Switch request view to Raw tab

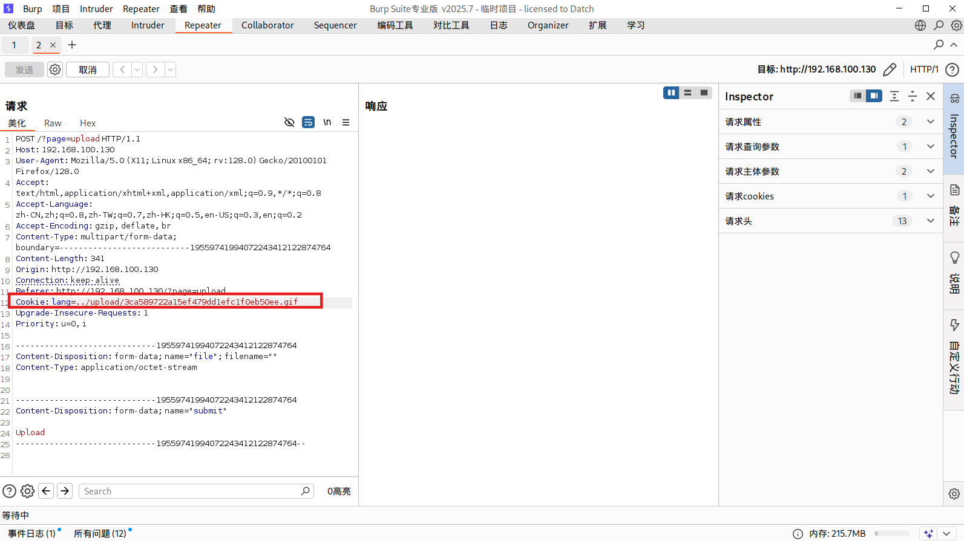pyautogui.click(x=53, y=123)
